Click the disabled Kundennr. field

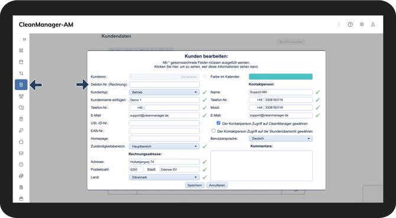[x=153, y=77]
